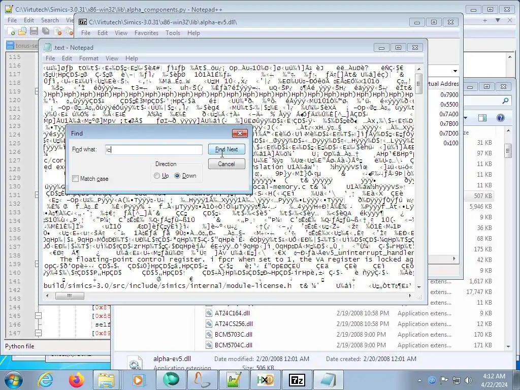
Task: Click the Find Next button
Action: point(226,149)
